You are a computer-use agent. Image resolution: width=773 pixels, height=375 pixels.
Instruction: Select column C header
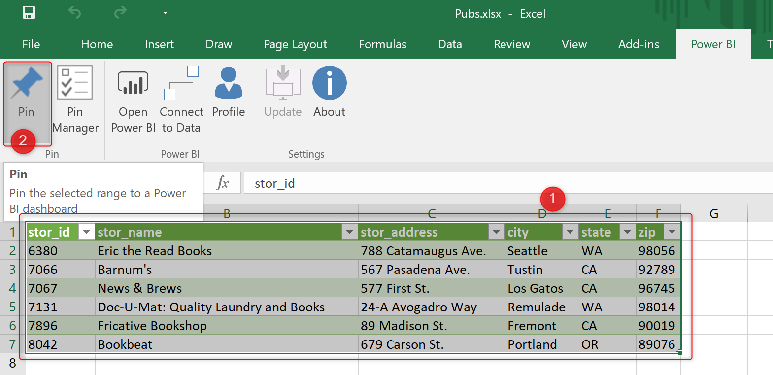click(432, 213)
